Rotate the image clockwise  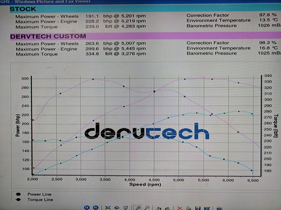coord(158,207)
